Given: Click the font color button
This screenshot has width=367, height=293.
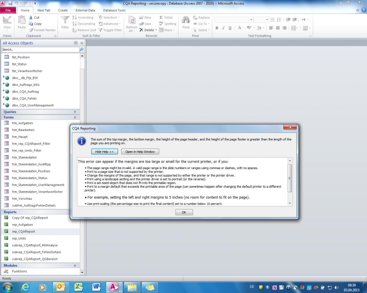Looking at the screenshot, I should click(240, 28).
